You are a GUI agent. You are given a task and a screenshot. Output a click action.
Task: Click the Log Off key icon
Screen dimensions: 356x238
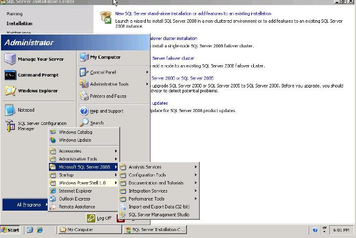[x=91, y=218]
